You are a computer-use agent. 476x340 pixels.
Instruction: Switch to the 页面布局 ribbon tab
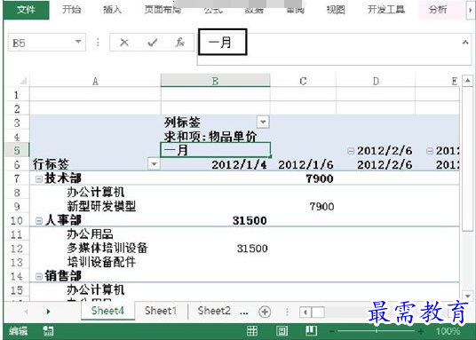(x=163, y=10)
